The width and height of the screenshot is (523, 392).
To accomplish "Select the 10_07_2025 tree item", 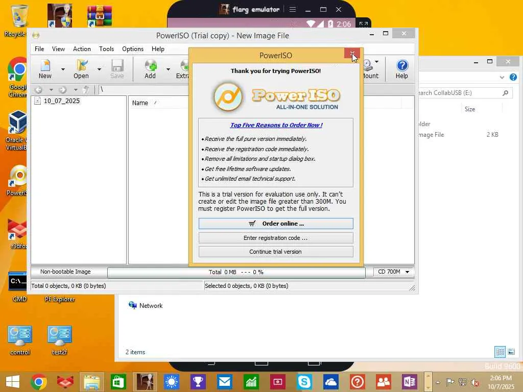I will (61, 101).
